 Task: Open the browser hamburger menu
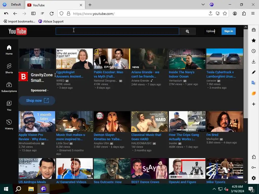[253, 14]
